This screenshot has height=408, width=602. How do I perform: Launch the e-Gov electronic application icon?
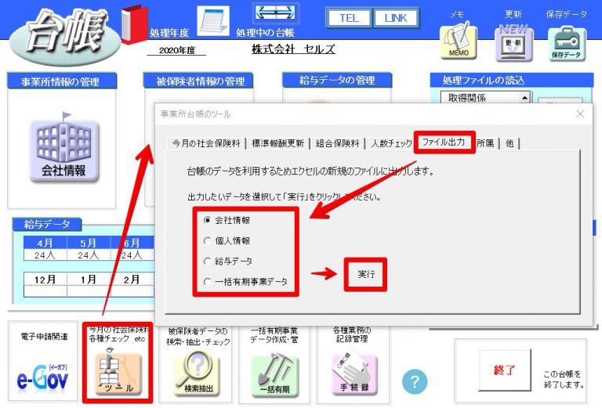42,377
